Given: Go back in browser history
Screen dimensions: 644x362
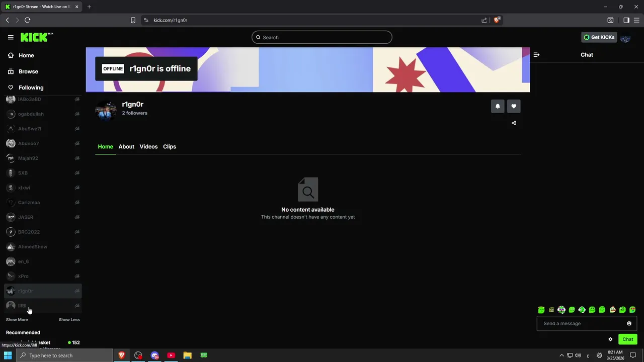Looking at the screenshot, I should click(7, 20).
